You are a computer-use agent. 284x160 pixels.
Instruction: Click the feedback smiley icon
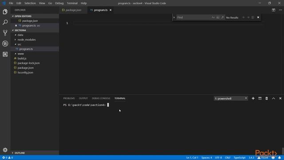click(273, 158)
